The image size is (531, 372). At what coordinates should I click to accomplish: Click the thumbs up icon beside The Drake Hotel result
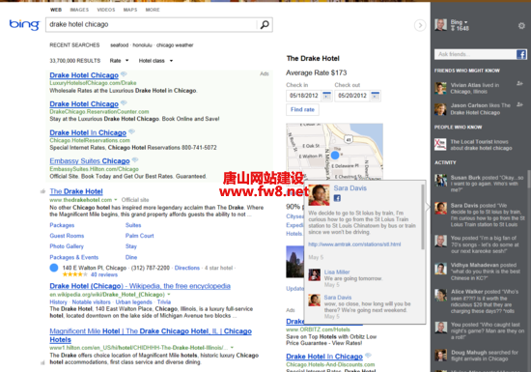(42, 191)
